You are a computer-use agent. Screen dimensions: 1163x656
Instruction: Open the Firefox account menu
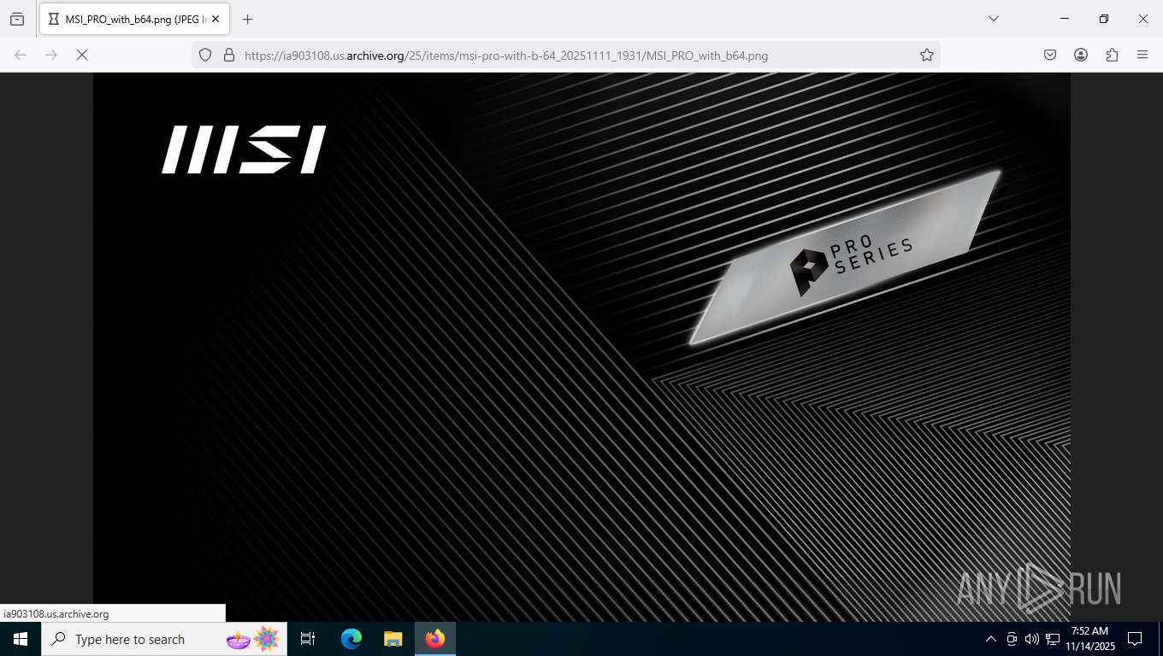1081,55
